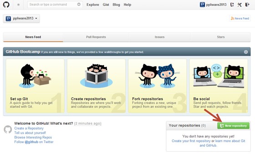The image size is (255, 165).
Task: Click the search help question icon
Action: click(79, 5)
